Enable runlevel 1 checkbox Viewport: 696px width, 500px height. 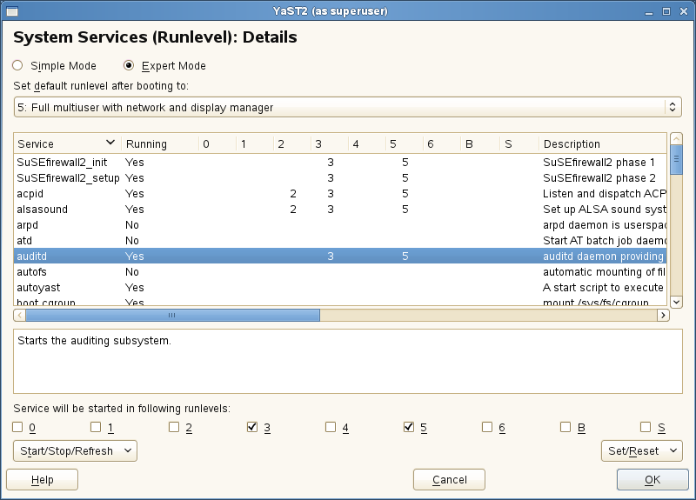point(96,427)
